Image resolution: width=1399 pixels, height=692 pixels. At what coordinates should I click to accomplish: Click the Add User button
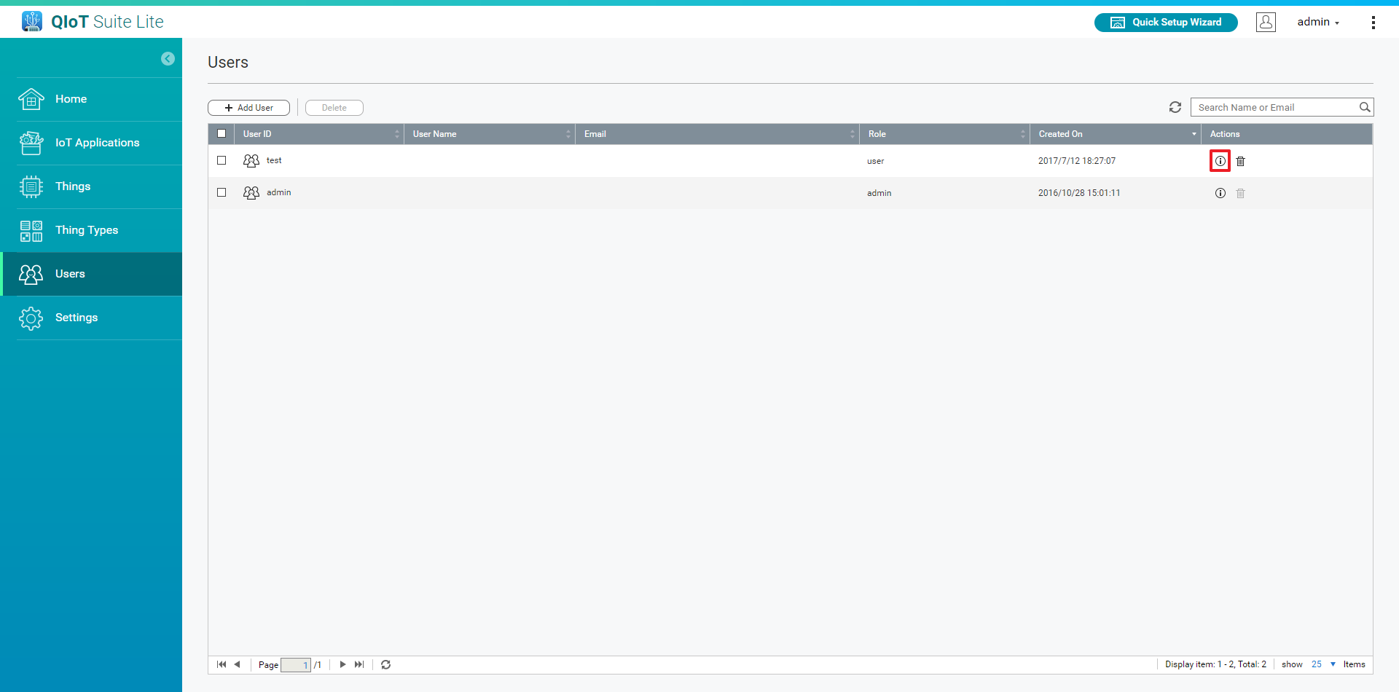pyautogui.click(x=248, y=108)
